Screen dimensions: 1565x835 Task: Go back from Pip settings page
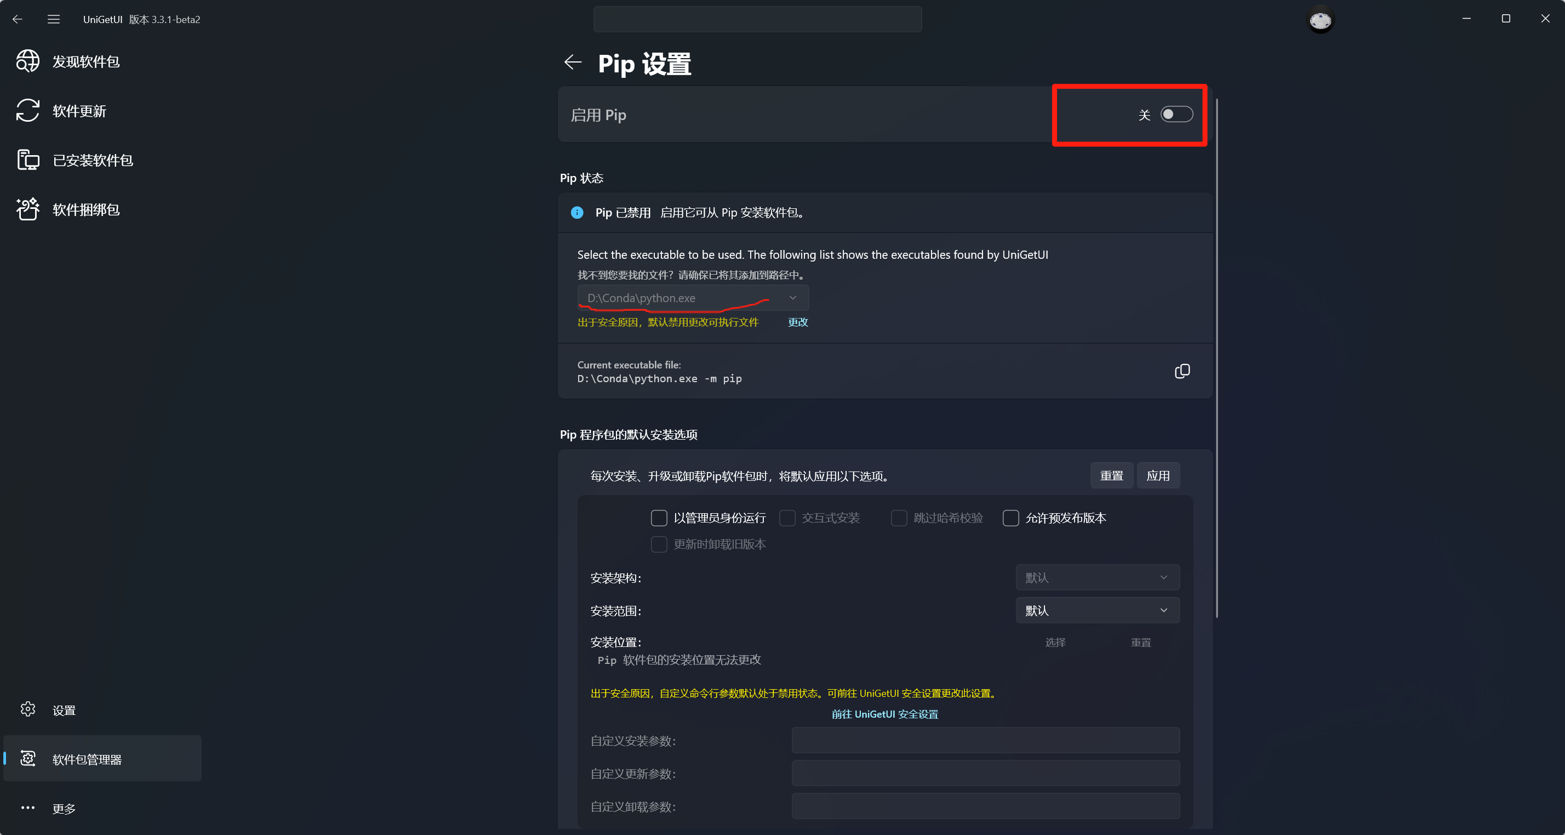point(573,62)
